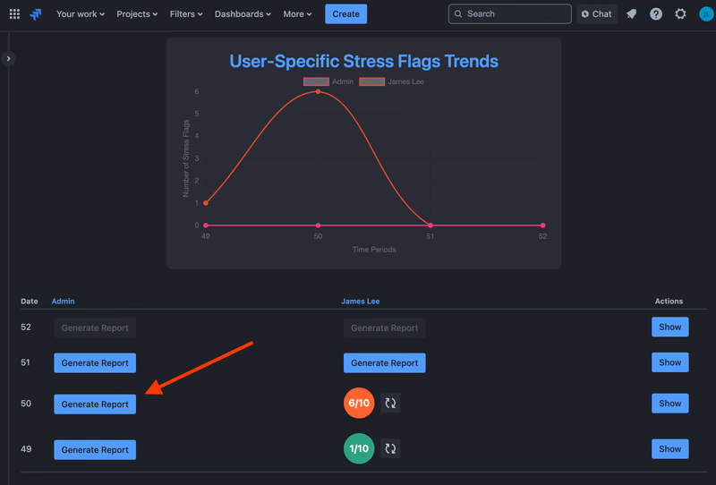Open the Dashboards dropdown menu
The height and width of the screenshot is (485, 716).
[243, 14]
